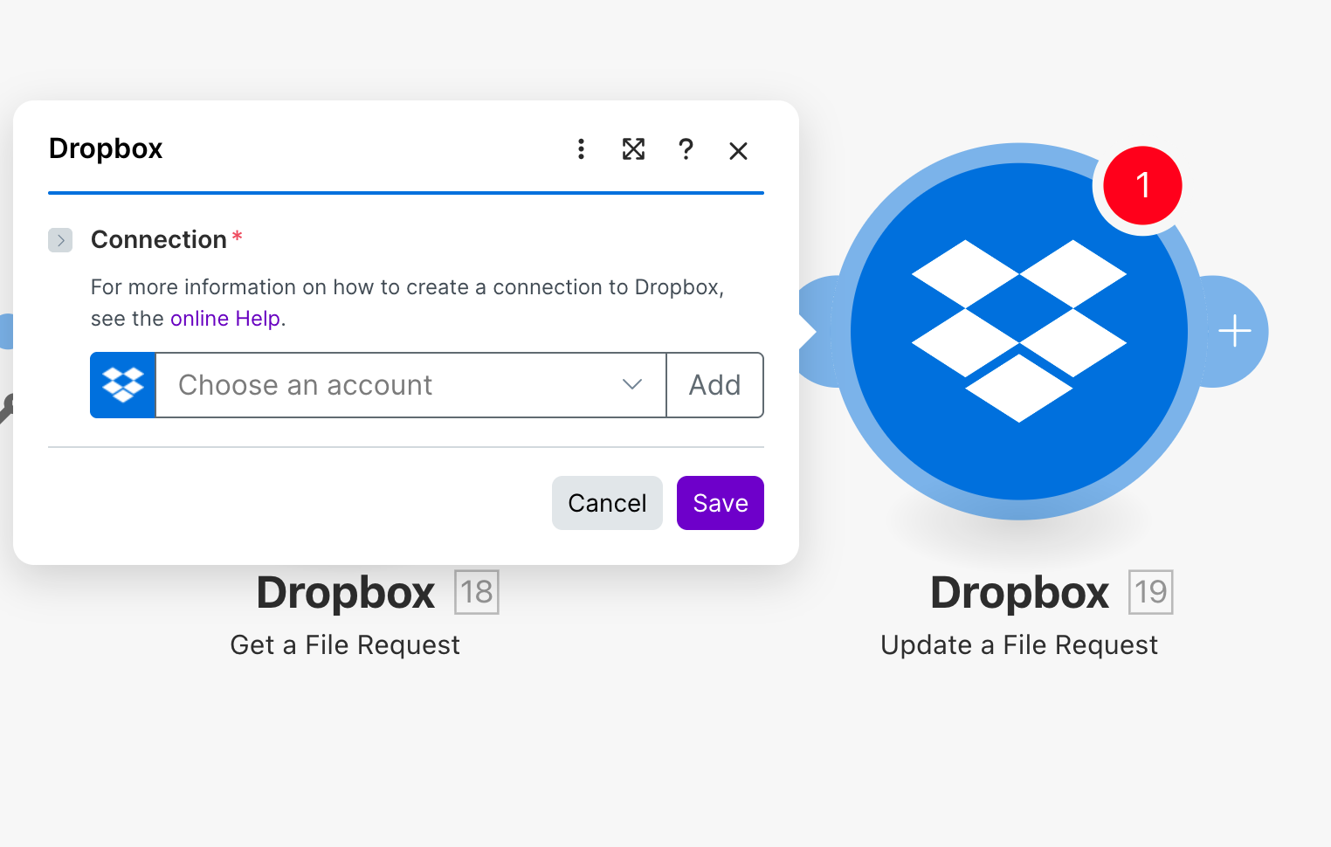Expand the Dropbox dialog to full screen
This screenshot has height=847, width=1331.
click(633, 149)
